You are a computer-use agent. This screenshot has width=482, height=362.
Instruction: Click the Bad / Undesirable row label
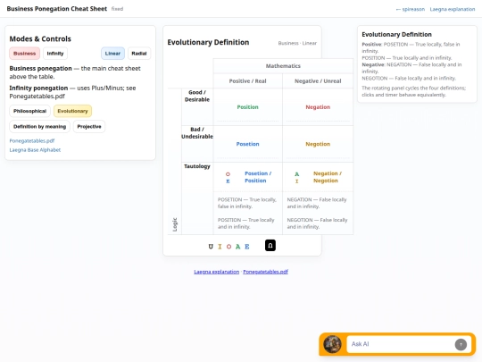click(x=197, y=132)
